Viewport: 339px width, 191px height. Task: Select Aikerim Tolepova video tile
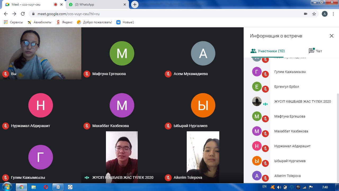point(203,157)
